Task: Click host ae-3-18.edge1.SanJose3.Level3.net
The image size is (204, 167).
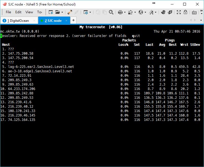Action: point(40,71)
